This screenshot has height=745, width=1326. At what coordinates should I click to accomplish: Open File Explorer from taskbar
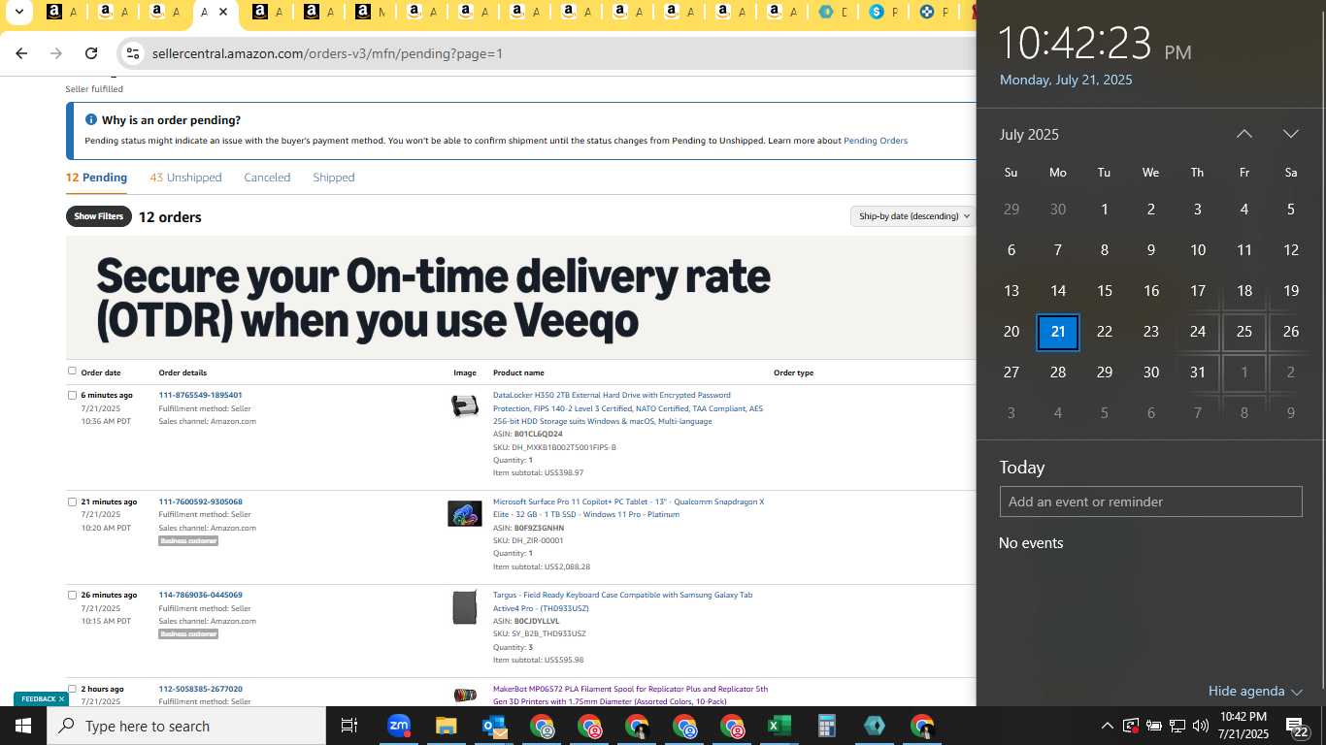[446, 726]
